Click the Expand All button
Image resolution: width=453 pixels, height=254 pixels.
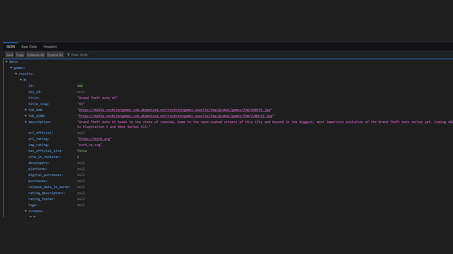tap(55, 55)
